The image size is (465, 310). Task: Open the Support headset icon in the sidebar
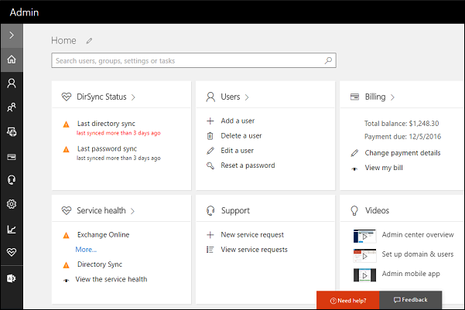click(x=12, y=180)
